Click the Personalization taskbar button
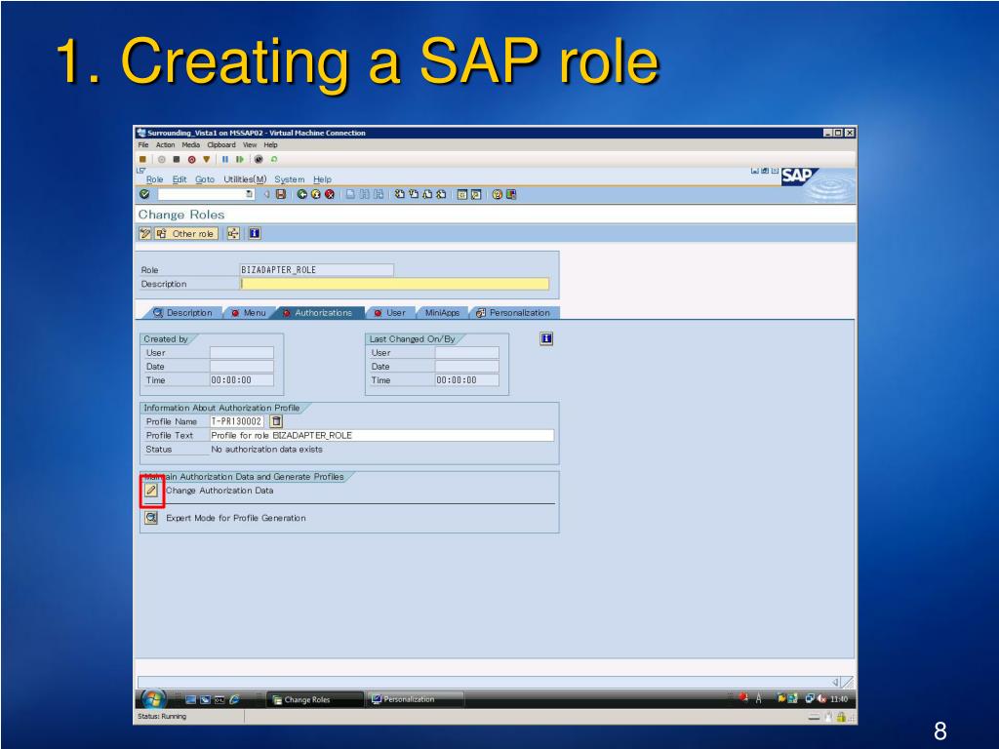999x749 pixels. pos(416,699)
